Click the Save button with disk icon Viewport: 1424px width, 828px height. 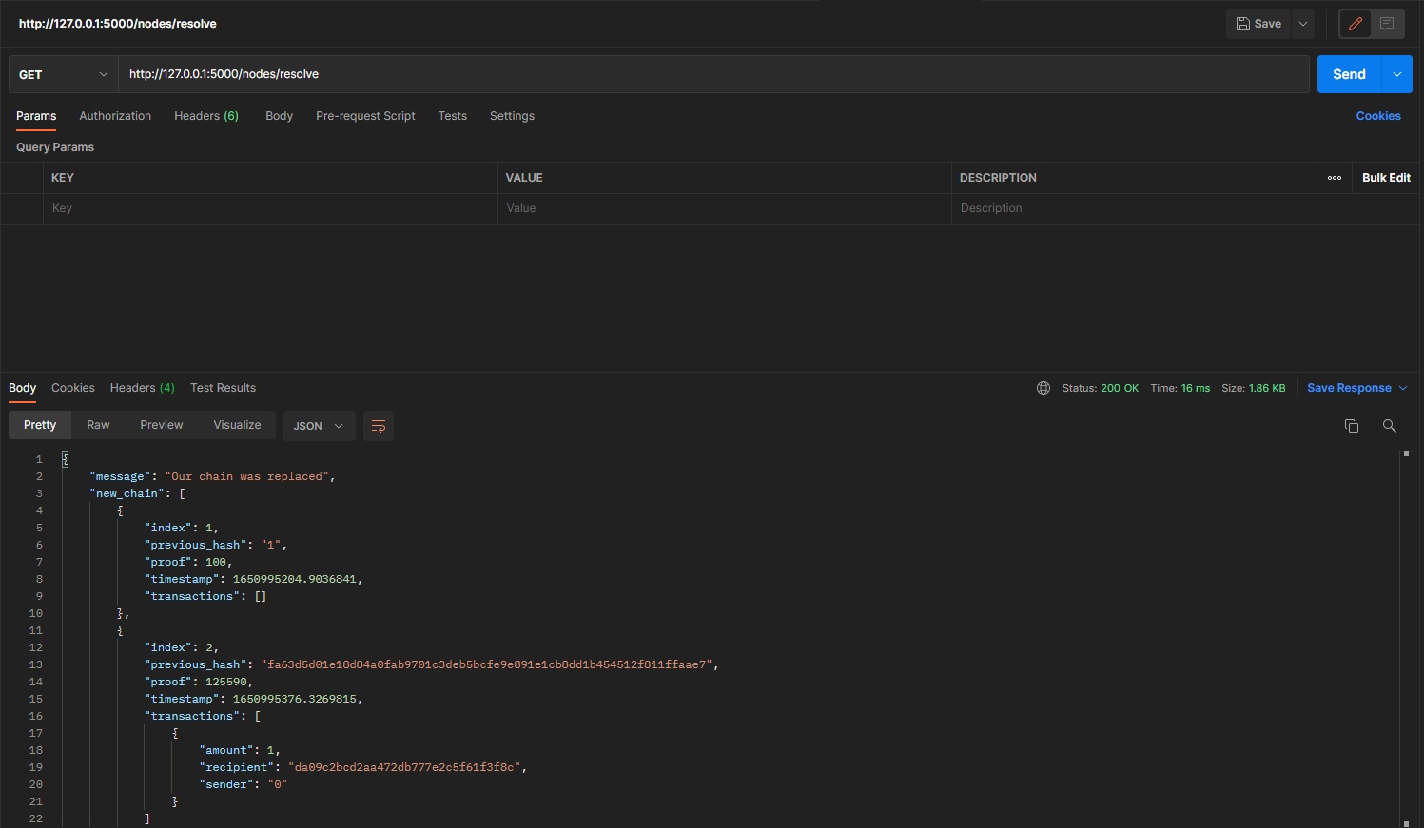[x=1258, y=24]
